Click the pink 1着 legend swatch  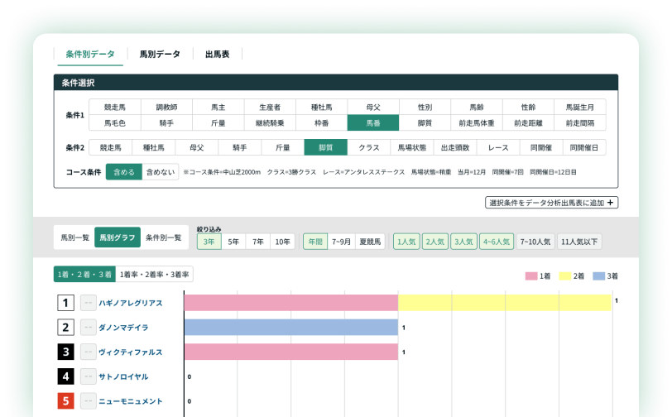530,276
